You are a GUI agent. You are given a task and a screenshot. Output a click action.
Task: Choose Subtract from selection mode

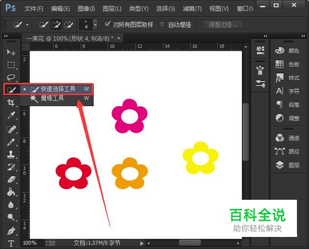pyautogui.click(x=69, y=25)
